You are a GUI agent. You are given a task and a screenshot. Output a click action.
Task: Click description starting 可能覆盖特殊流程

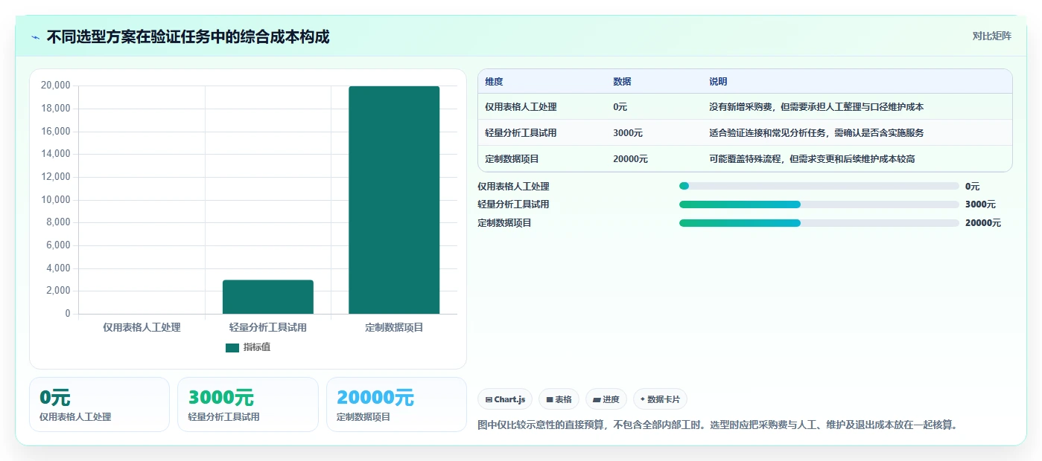[812, 159]
